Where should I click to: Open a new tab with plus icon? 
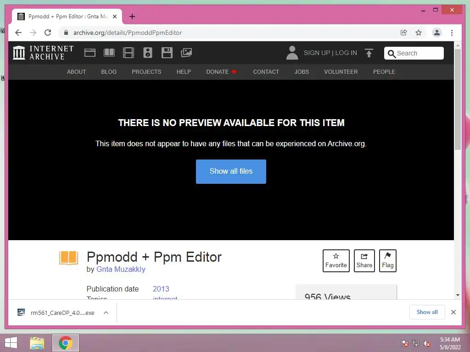click(x=132, y=16)
